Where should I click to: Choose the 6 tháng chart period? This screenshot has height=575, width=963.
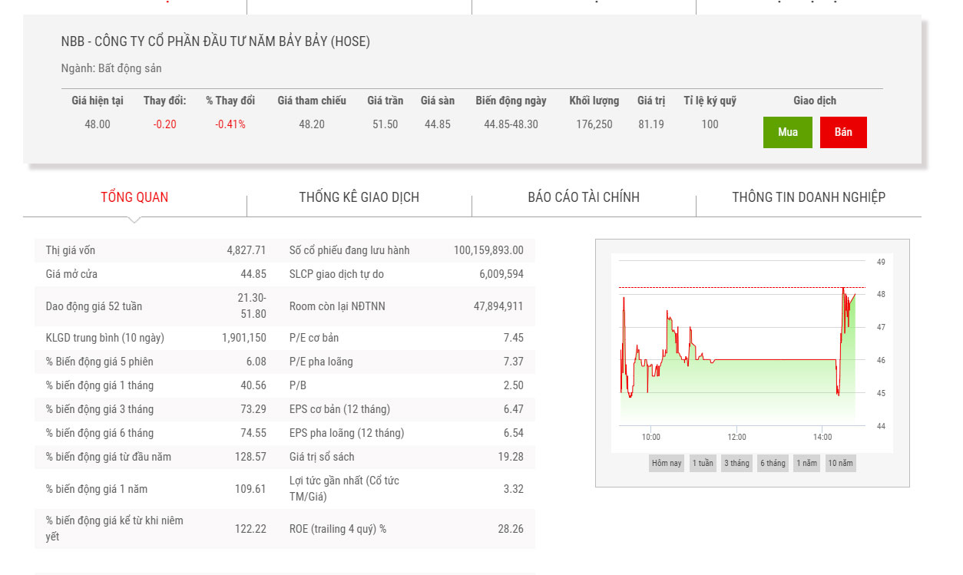[x=773, y=463]
